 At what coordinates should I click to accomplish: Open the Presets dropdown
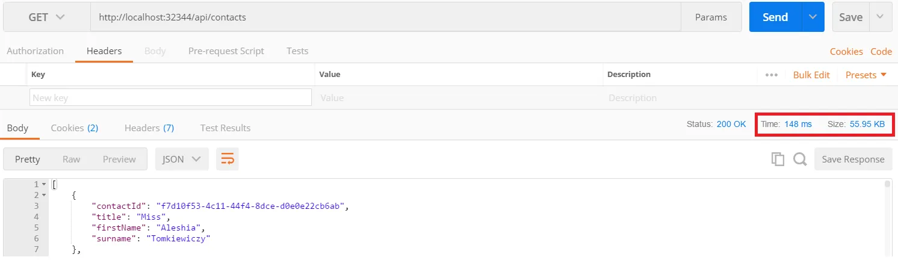pos(866,75)
